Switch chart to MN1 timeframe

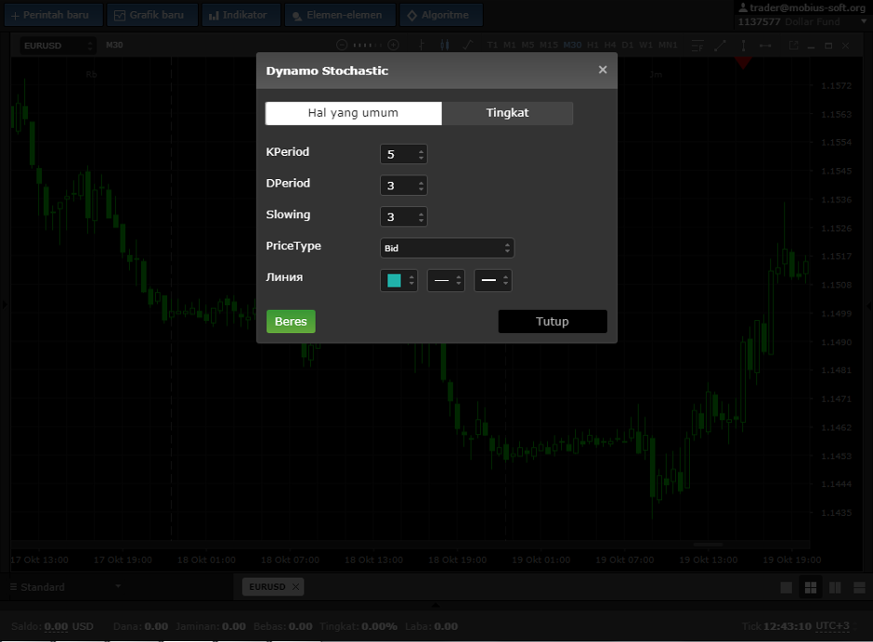pos(668,45)
